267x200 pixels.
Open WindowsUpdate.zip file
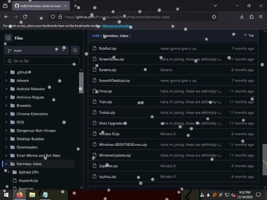[x=115, y=155]
